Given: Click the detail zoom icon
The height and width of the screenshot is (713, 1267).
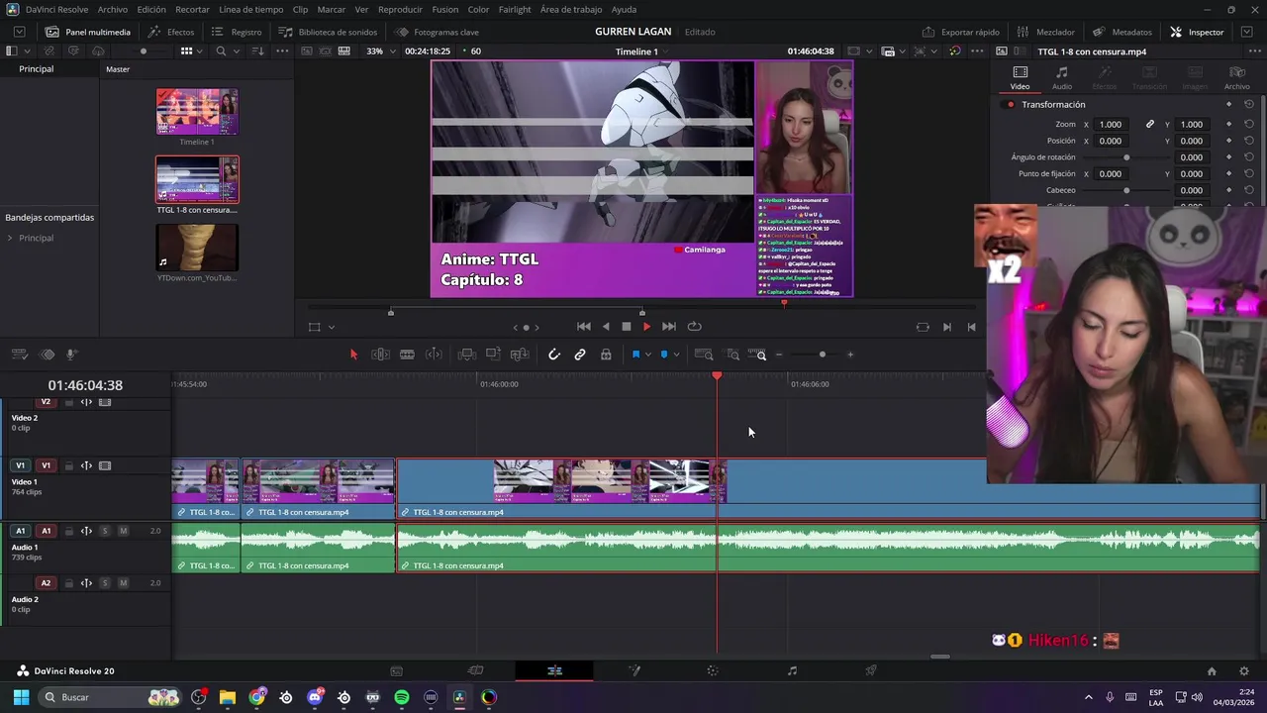Looking at the screenshot, I should (732, 355).
